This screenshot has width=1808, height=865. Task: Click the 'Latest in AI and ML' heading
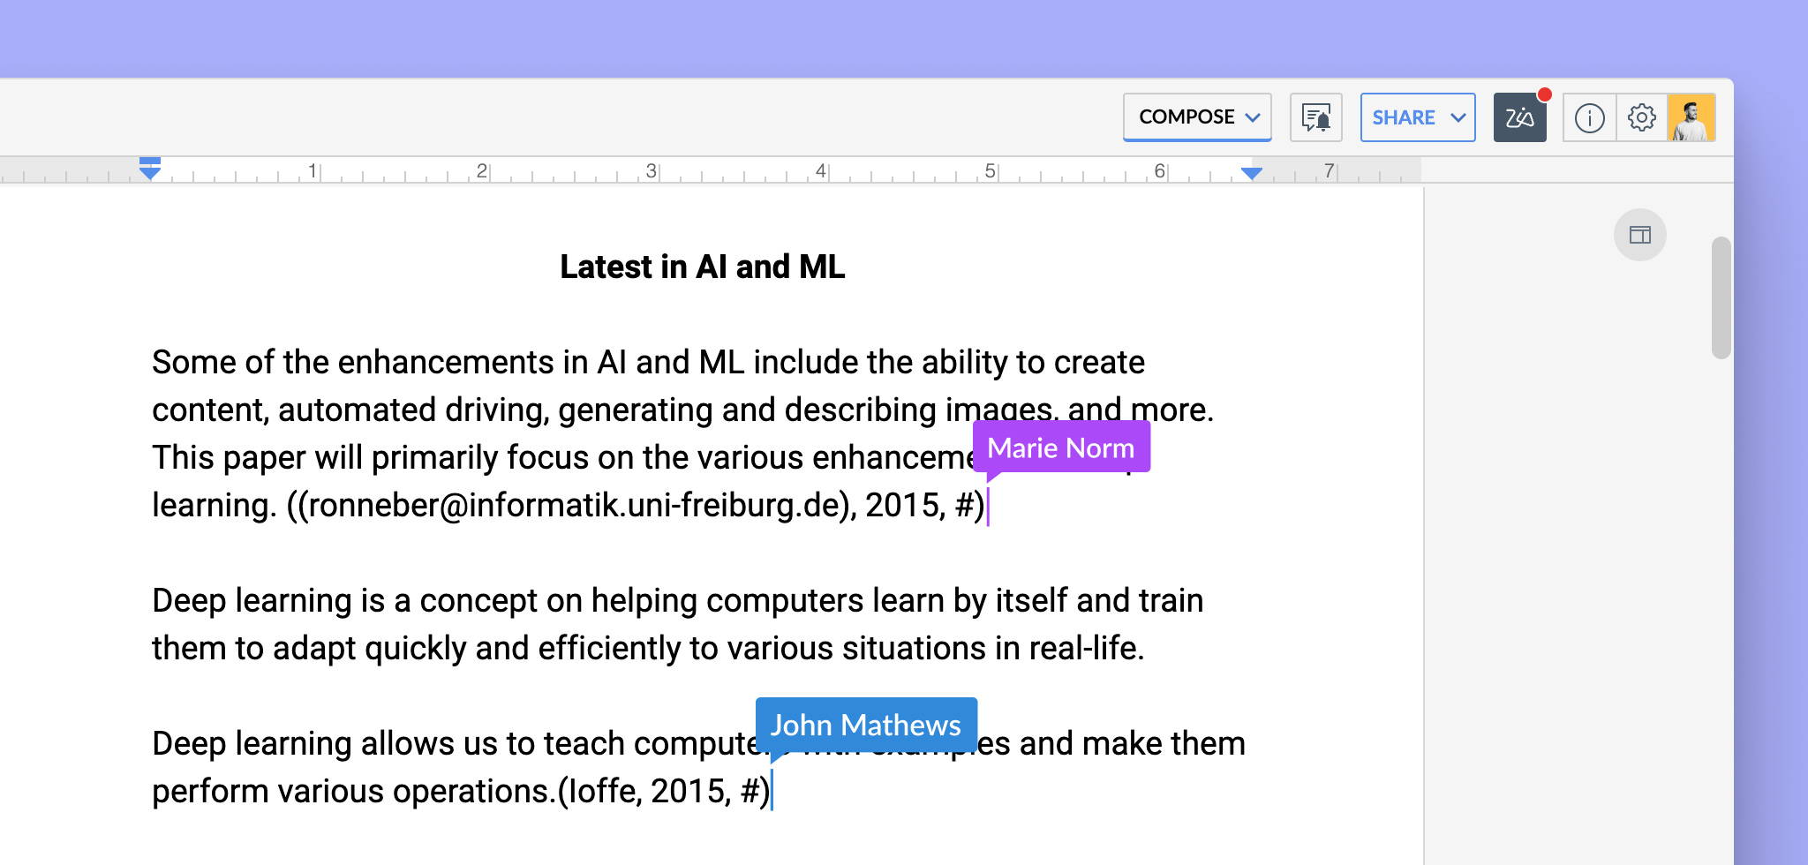pyautogui.click(x=702, y=267)
